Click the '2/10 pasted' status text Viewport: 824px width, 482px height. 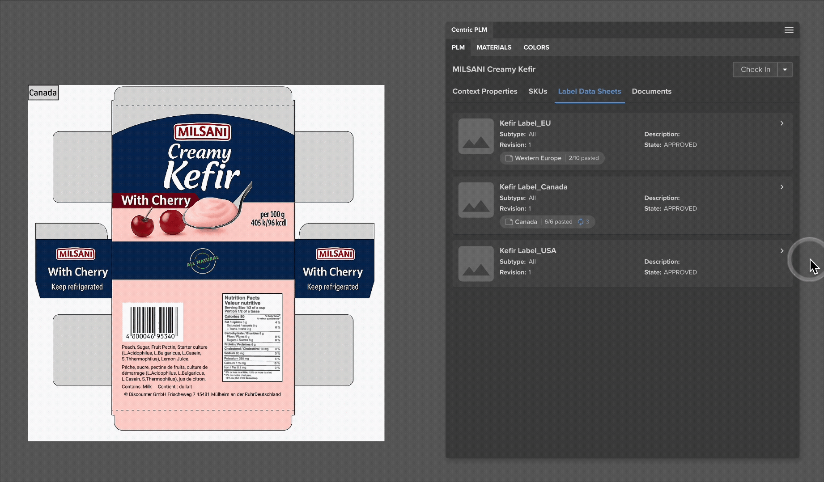[583, 158]
